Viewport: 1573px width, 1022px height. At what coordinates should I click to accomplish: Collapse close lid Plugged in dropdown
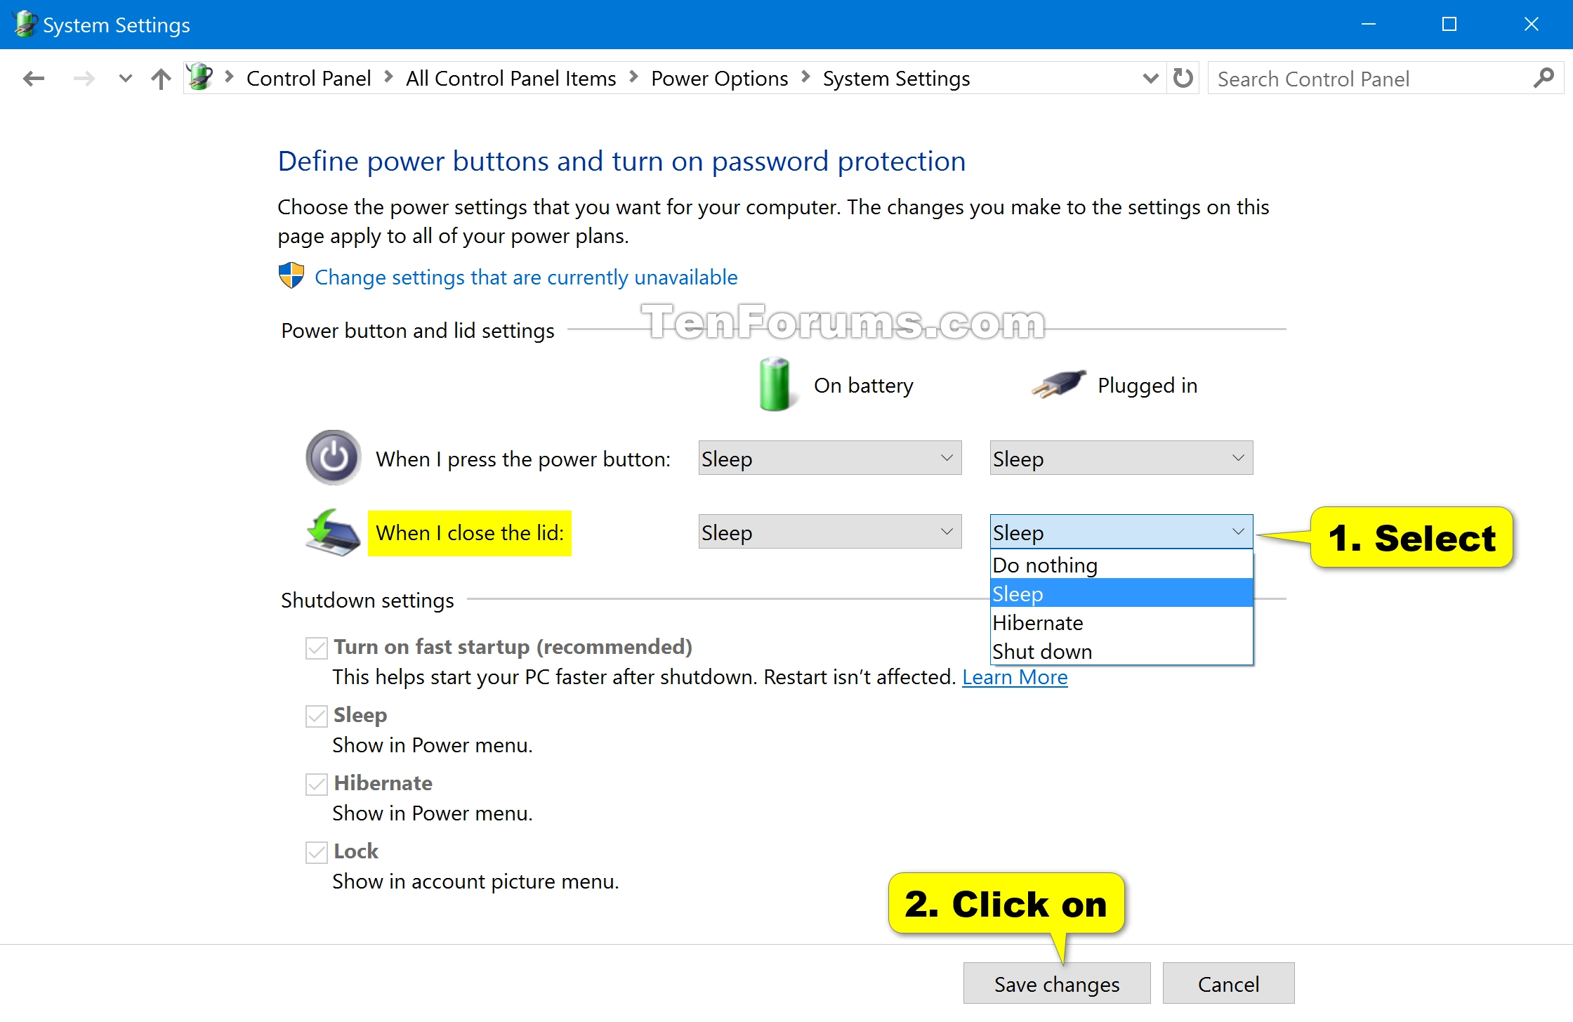pos(1121,532)
